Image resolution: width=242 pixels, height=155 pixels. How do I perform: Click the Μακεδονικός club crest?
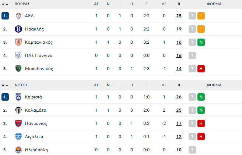(18, 69)
